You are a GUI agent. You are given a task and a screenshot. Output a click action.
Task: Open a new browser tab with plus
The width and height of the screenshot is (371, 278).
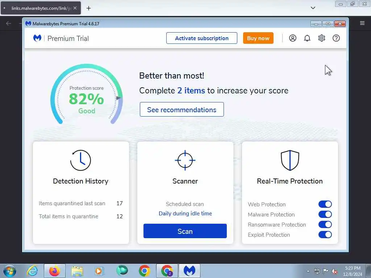pyautogui.click(x=88, y=8)
